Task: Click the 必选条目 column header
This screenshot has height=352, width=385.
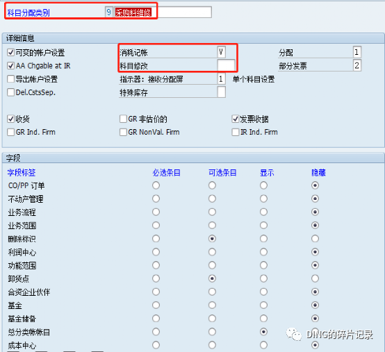Action: pos(167,172)
